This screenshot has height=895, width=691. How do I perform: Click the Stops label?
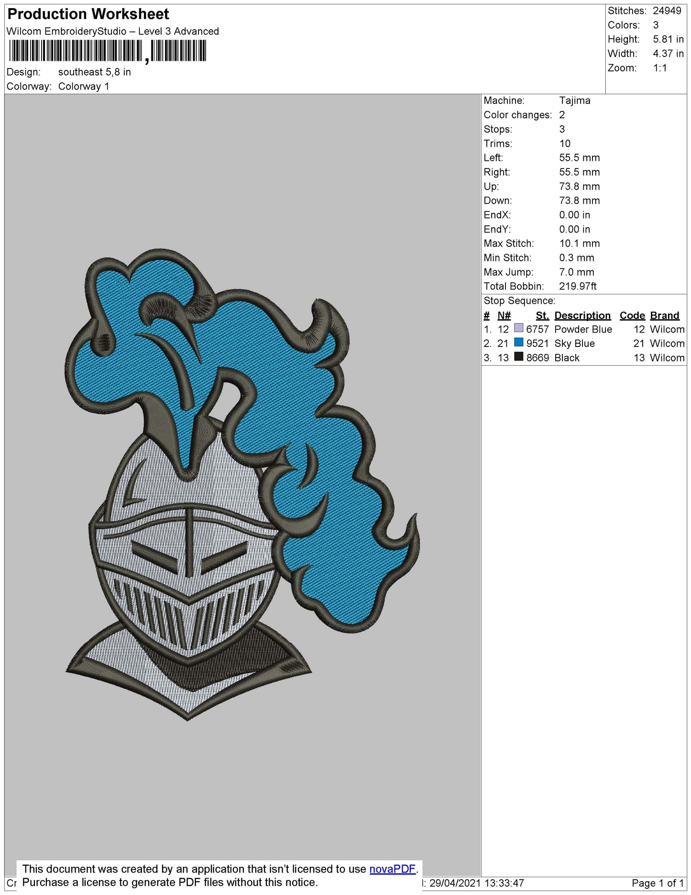(x=498, y=130)
